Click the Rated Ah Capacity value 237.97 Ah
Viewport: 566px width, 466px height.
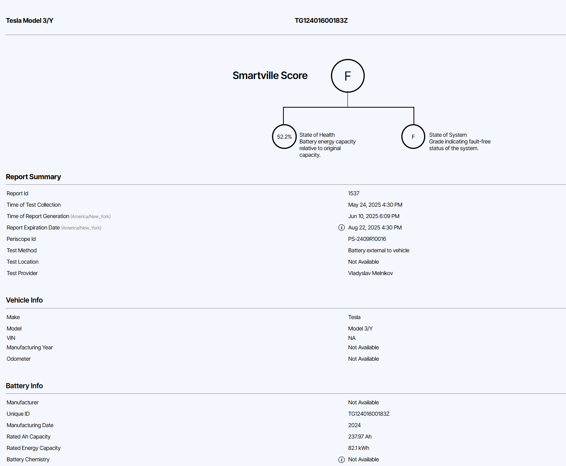[x=360, y=437]
